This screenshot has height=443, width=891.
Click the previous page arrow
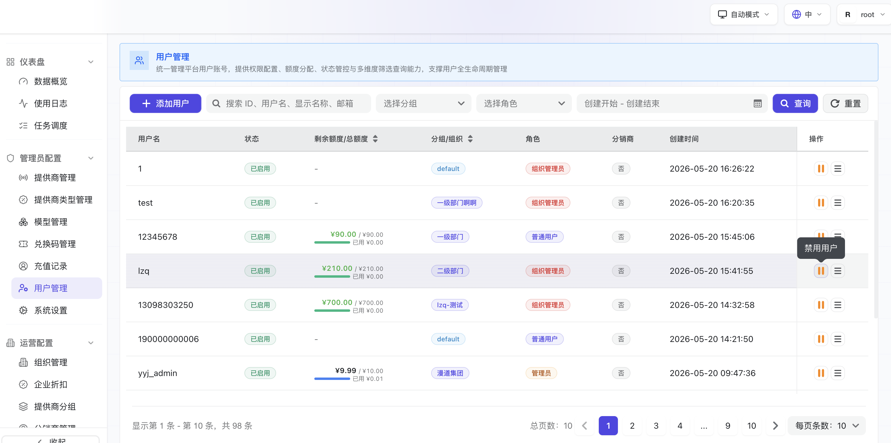(x=584, y=426)
